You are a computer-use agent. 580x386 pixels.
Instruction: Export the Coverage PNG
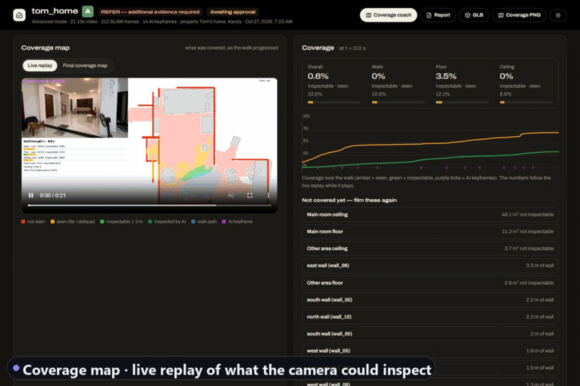pyautogui.click(x=519, y=15)
